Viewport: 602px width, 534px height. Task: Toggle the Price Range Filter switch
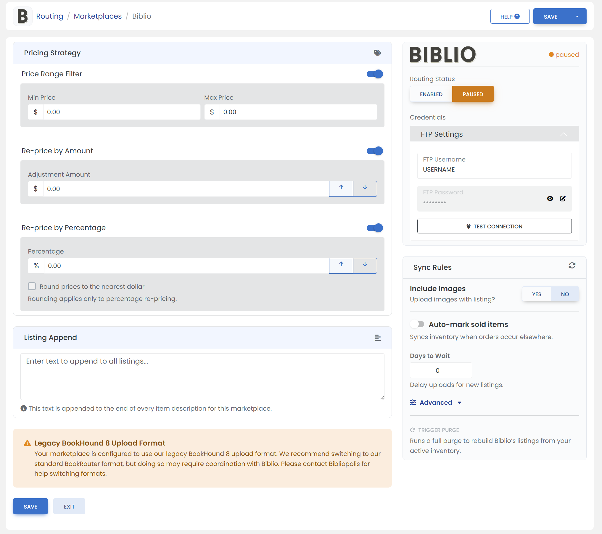coord(375,74)
